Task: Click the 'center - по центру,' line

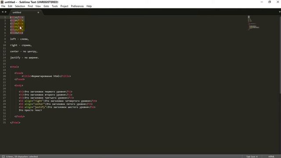Action: [24, 51]
